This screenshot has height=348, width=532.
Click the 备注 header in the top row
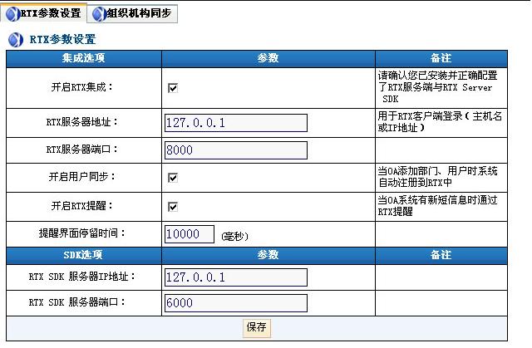click(440, 59)
